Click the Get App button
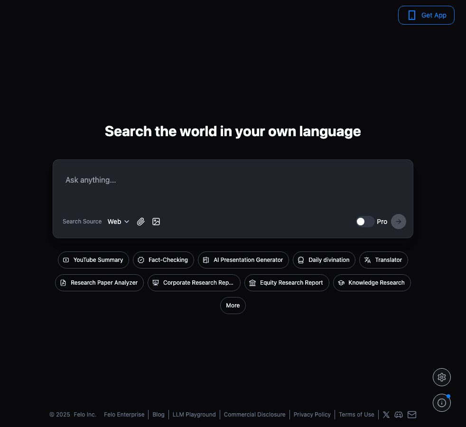 426,15
